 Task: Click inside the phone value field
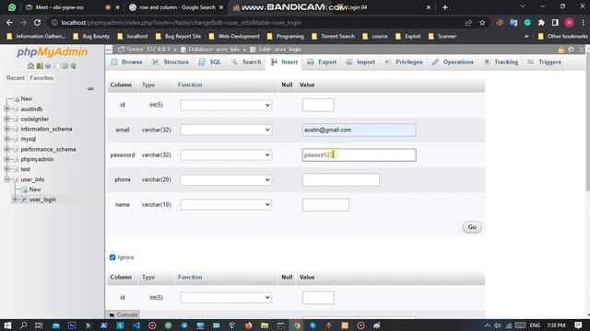point(340,180)
